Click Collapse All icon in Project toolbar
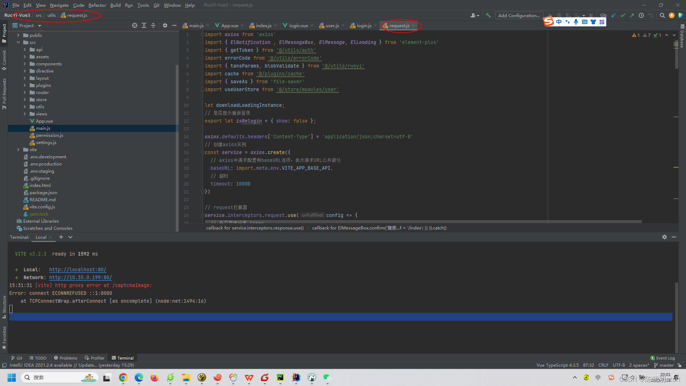The image size is (686, 386). click(x=153, y=25)
